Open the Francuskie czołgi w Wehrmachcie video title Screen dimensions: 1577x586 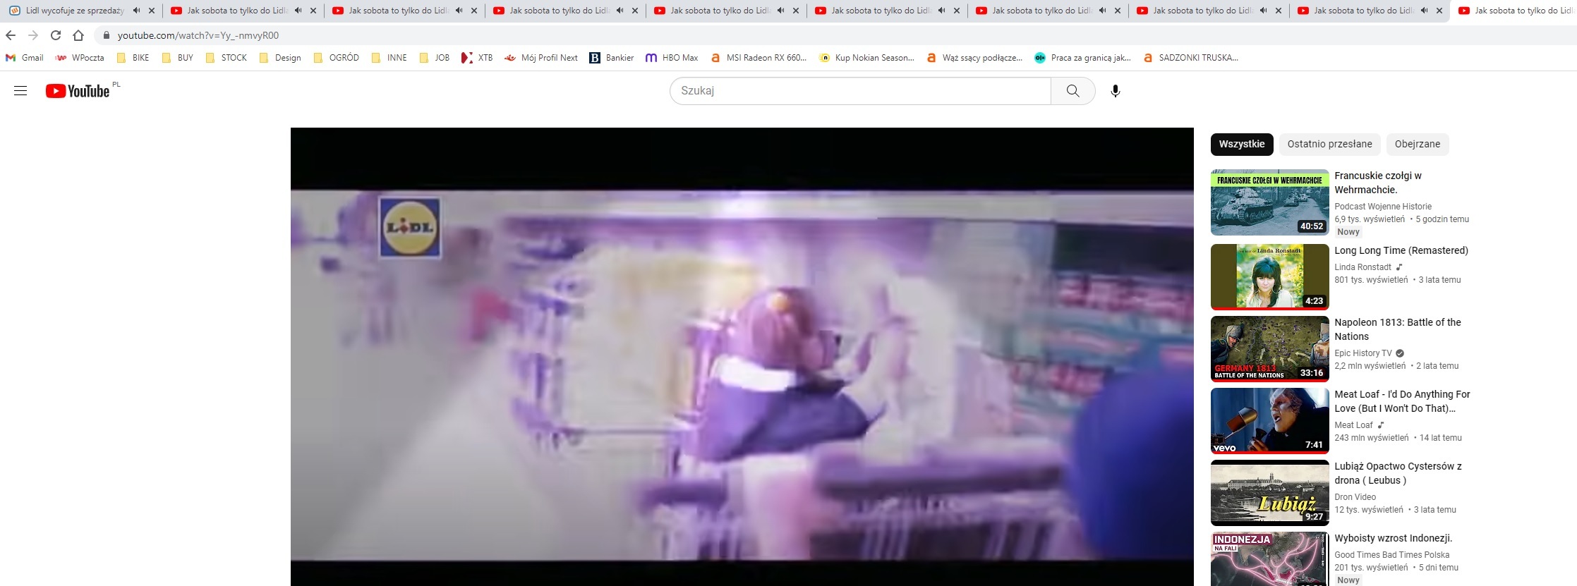[x=1377, y=183]
